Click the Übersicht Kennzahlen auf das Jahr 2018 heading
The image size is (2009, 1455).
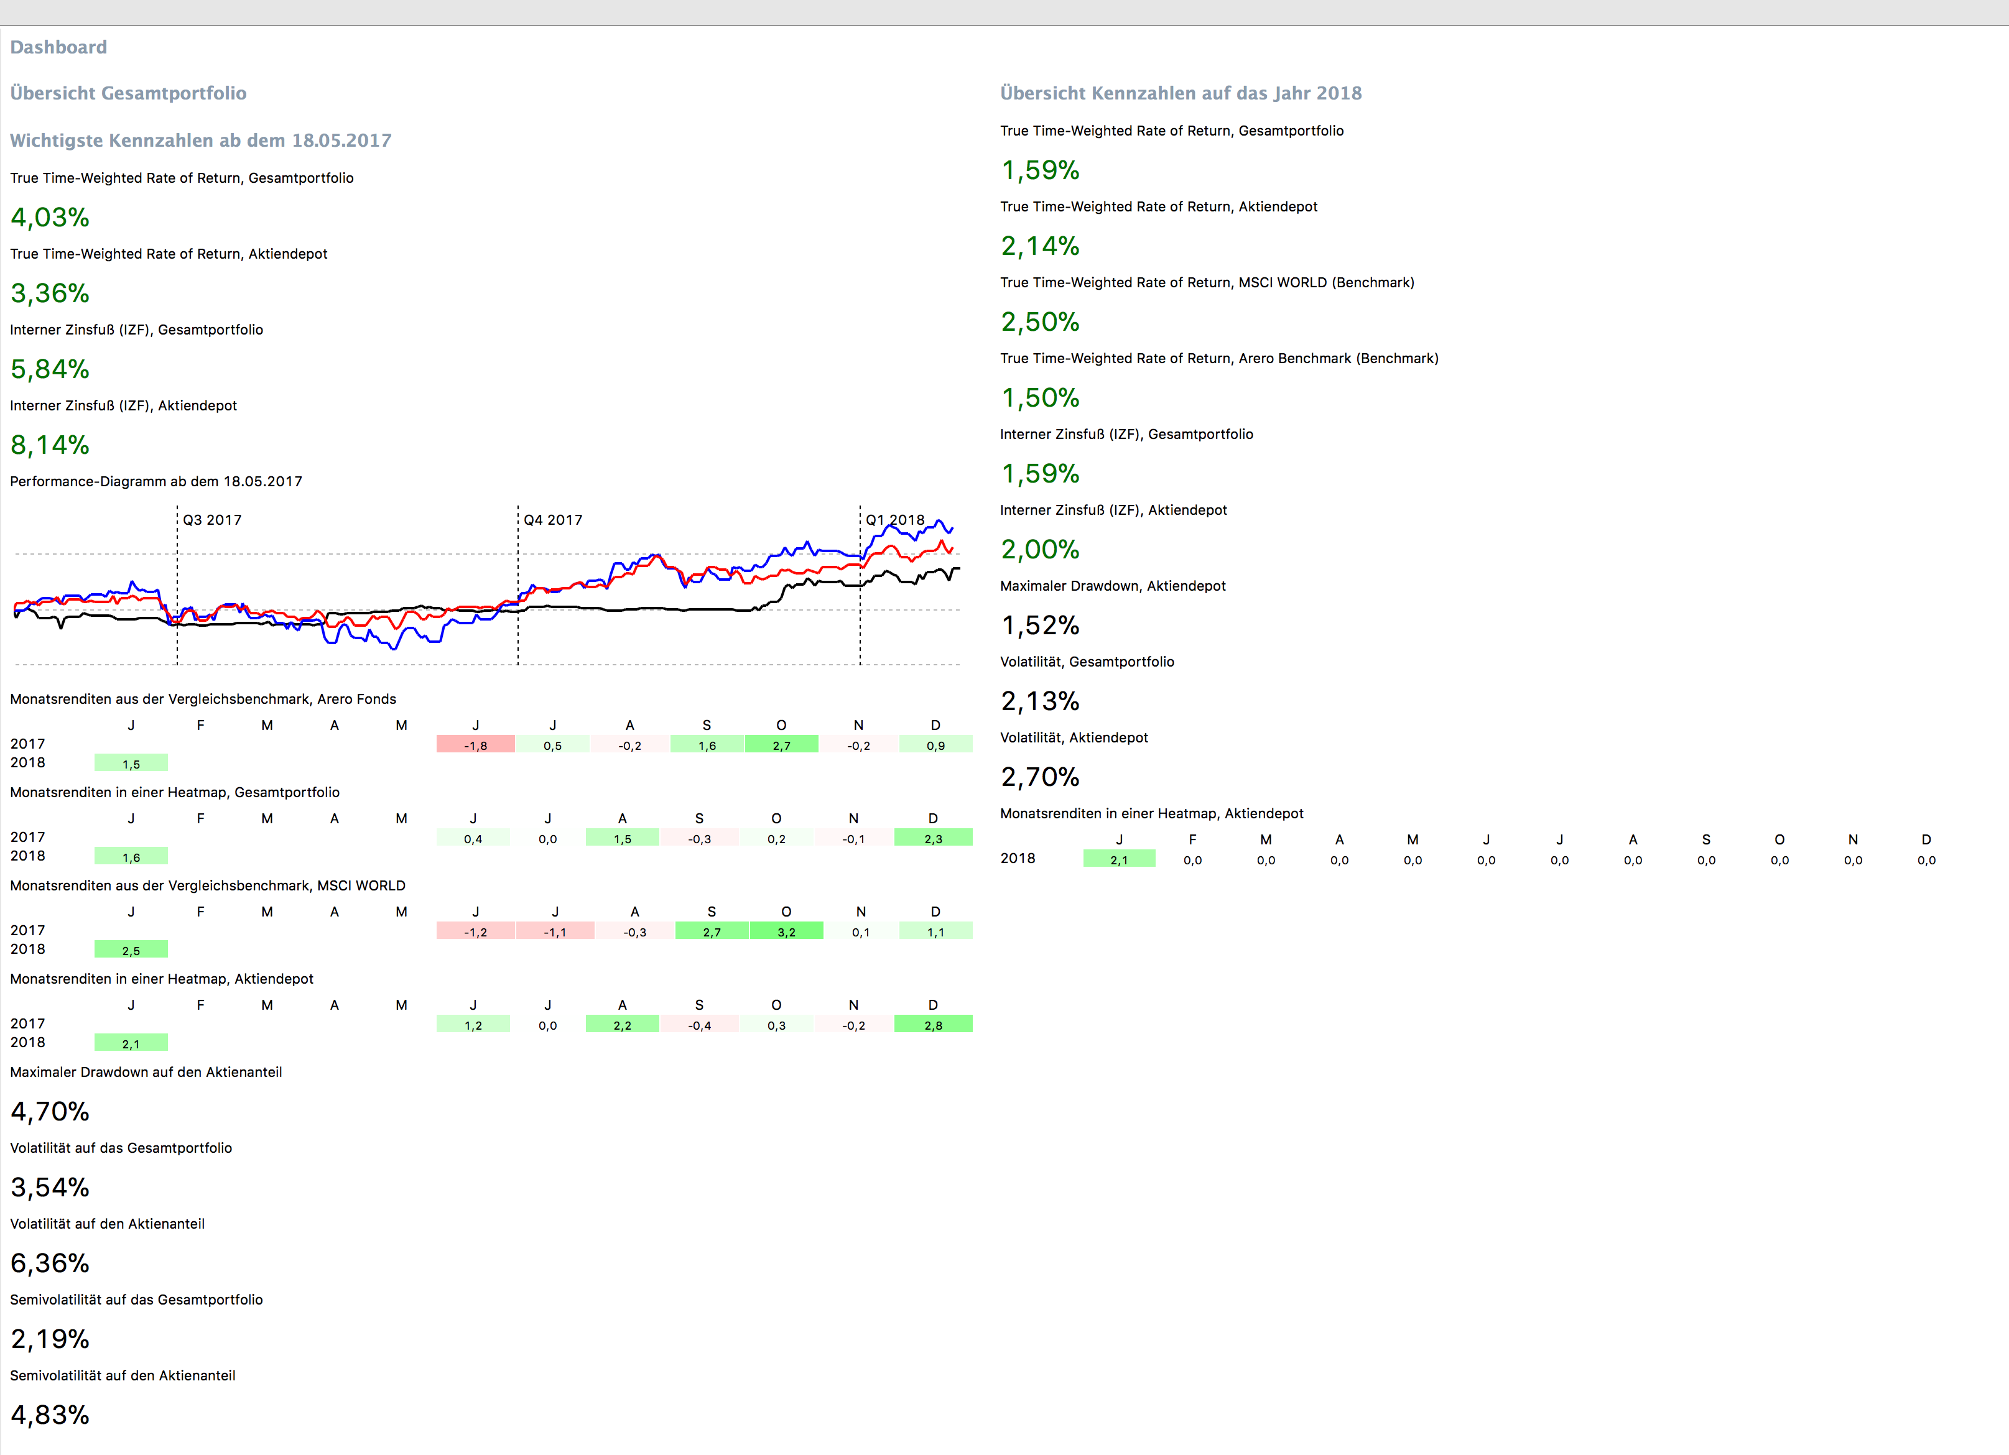click(x=1181, y=94)
